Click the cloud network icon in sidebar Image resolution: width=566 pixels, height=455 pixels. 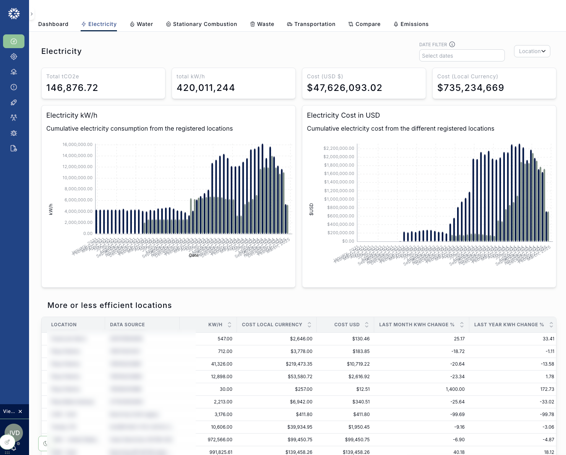[x=14, y=71]
